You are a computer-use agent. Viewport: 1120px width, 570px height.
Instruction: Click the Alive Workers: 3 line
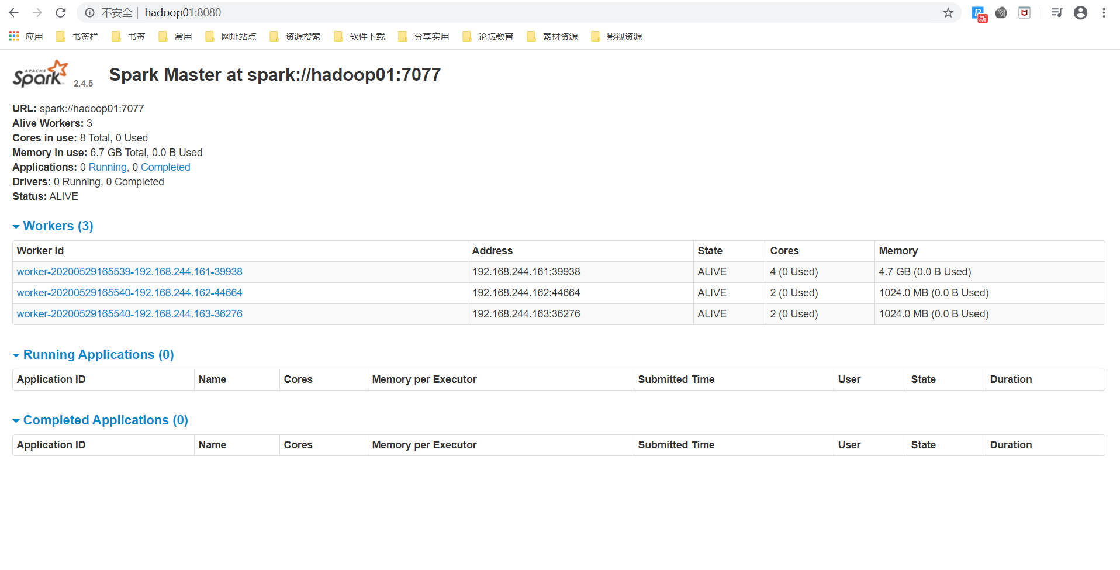click(53, 123)
